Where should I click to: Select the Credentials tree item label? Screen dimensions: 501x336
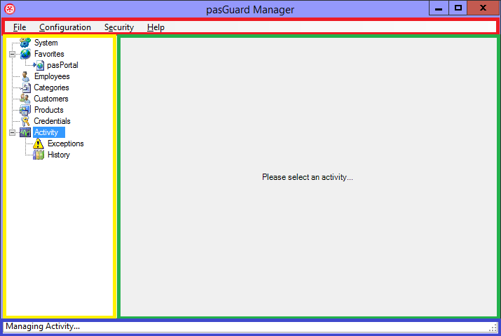point(52,121)
